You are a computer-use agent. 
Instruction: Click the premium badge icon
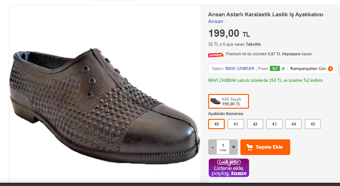pos(215,55)
